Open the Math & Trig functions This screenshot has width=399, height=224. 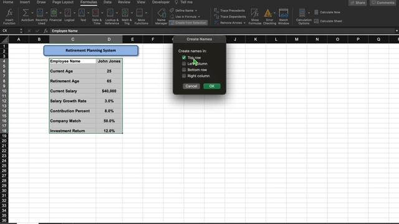[127, 17]
